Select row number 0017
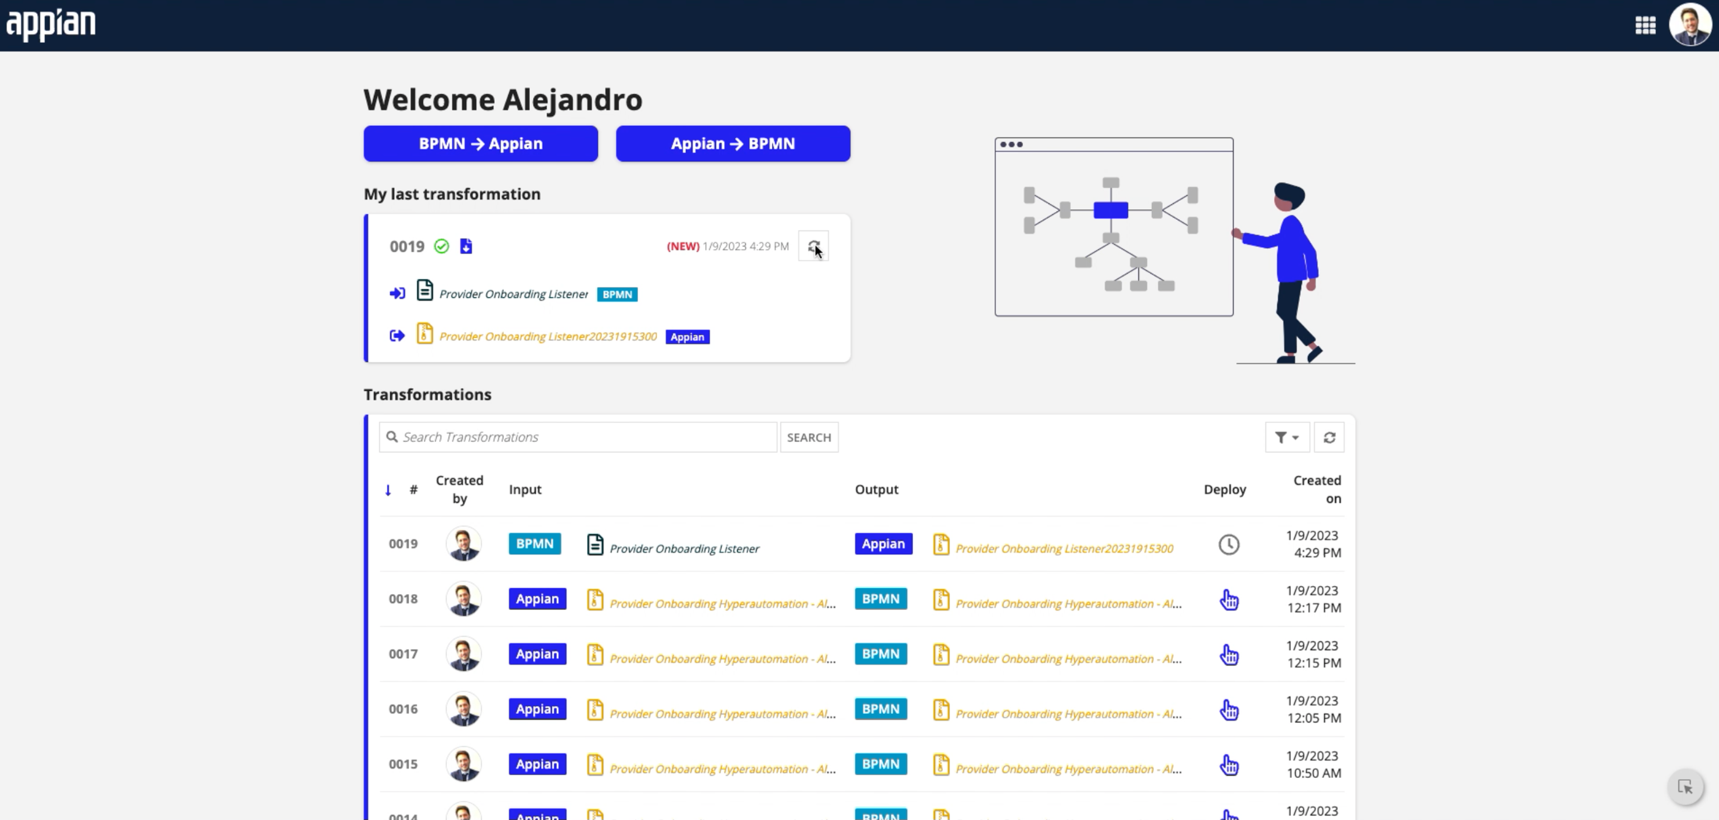Viewport: 1719px width, 820px height. tap(403, 654)
